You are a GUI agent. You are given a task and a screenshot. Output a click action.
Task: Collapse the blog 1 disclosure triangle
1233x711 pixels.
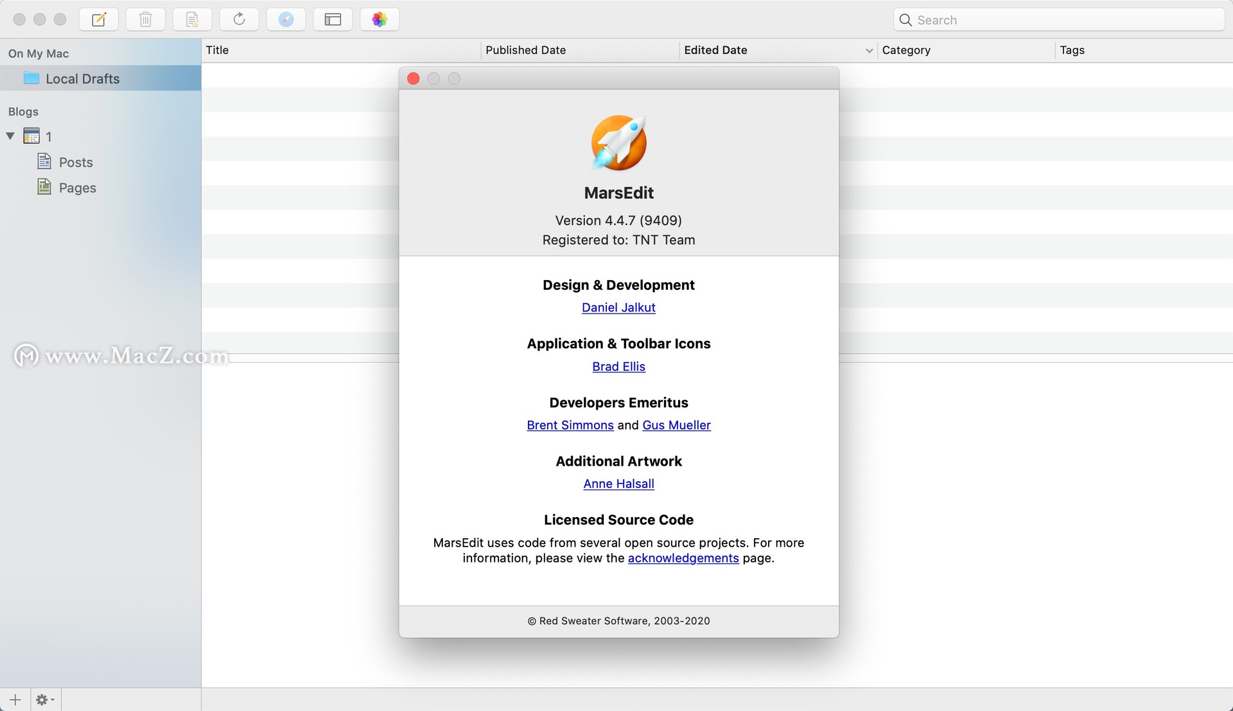[10, 136]
